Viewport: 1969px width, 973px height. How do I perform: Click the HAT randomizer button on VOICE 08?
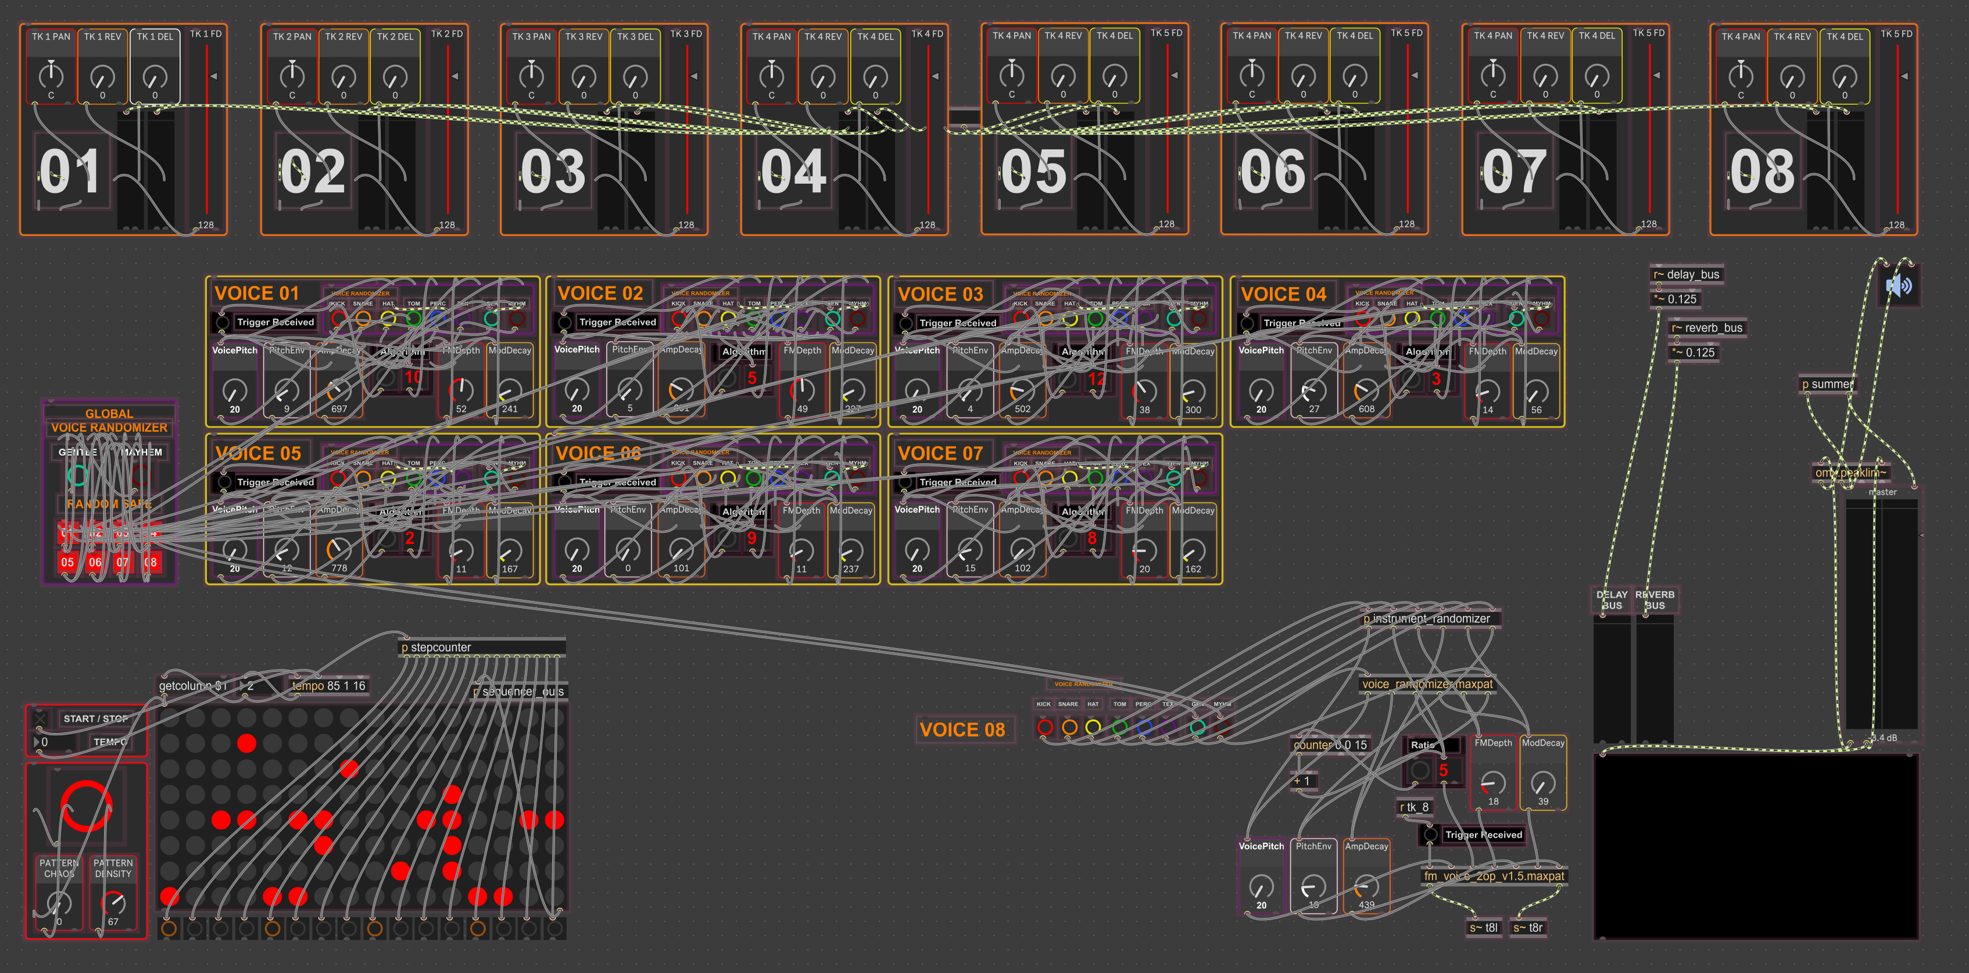pos(1094,728)
